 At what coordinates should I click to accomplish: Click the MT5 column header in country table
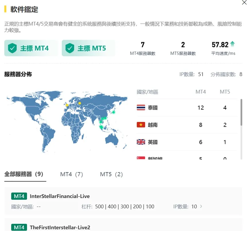point(225,92)
